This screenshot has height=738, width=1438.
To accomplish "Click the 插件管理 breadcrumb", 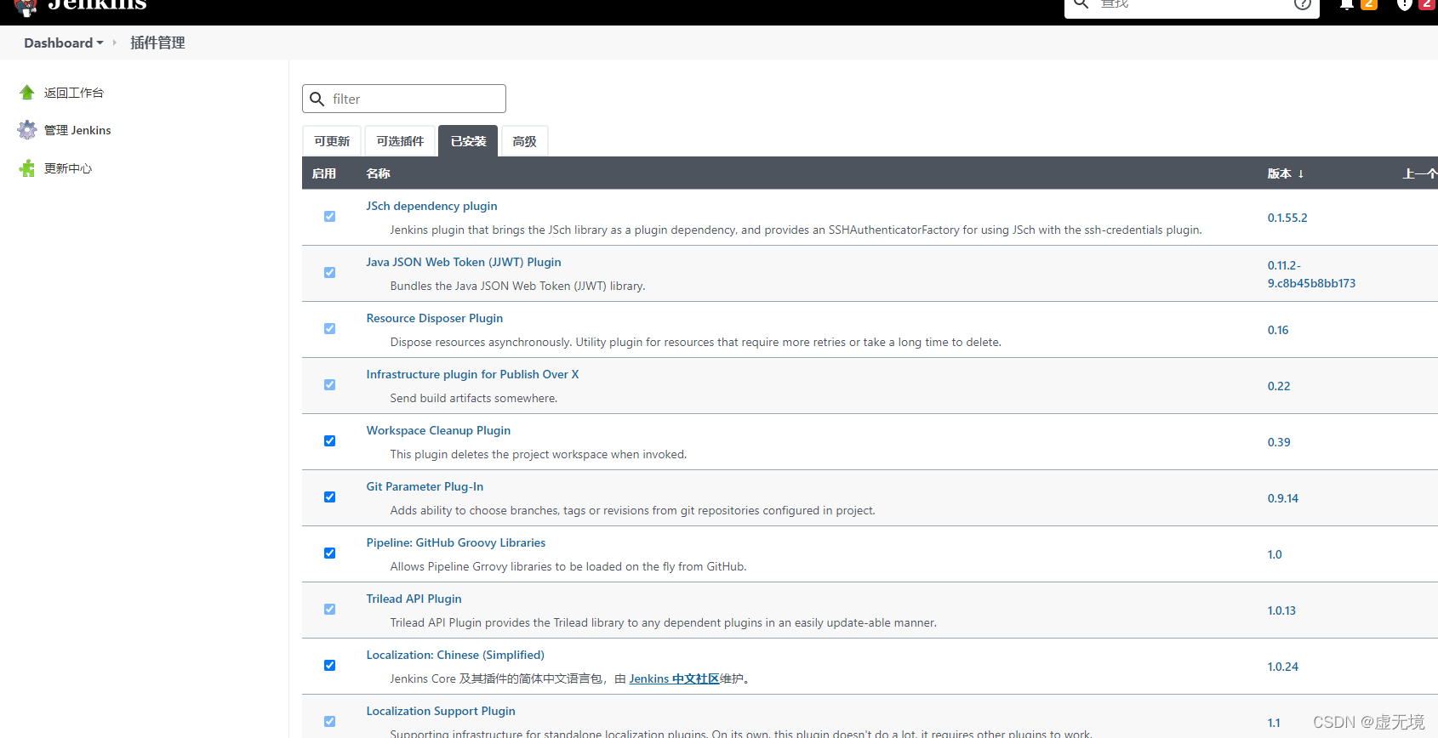I will [x=157, y=43].
